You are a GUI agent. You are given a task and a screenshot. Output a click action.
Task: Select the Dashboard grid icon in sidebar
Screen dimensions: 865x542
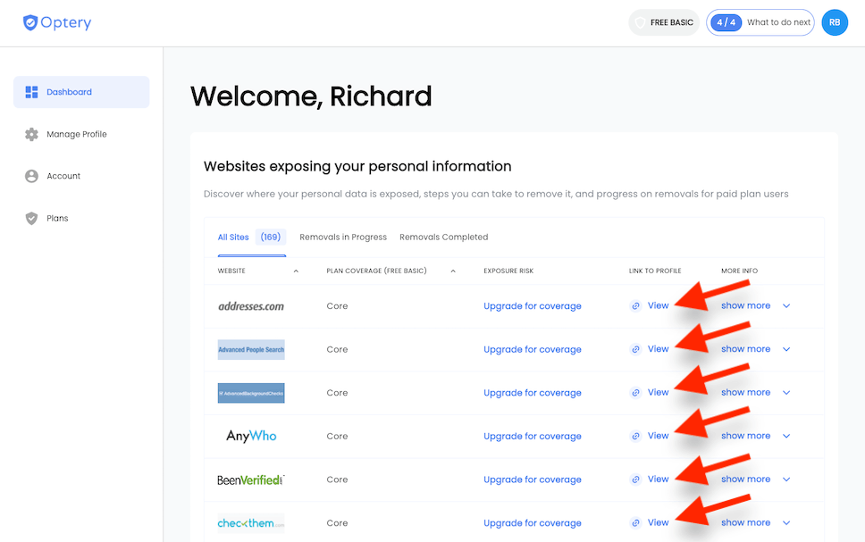pyautogui.click(x=31, y=92)
